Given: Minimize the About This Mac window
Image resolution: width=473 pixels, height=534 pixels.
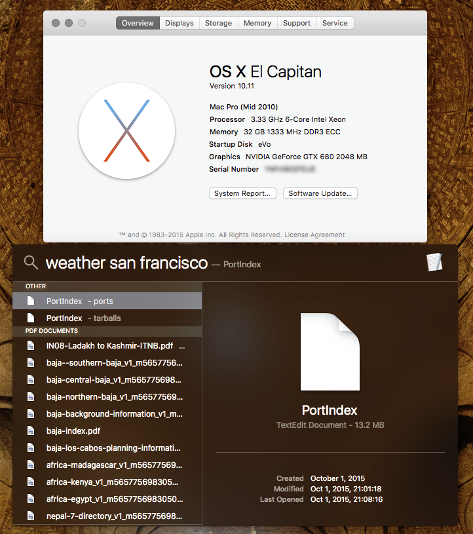Looking at the screenshot, I should click(69, 23).
